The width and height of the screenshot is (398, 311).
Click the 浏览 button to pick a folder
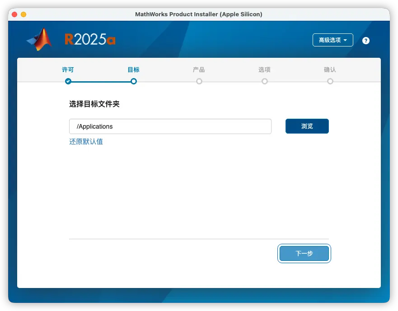coord(307,126)
